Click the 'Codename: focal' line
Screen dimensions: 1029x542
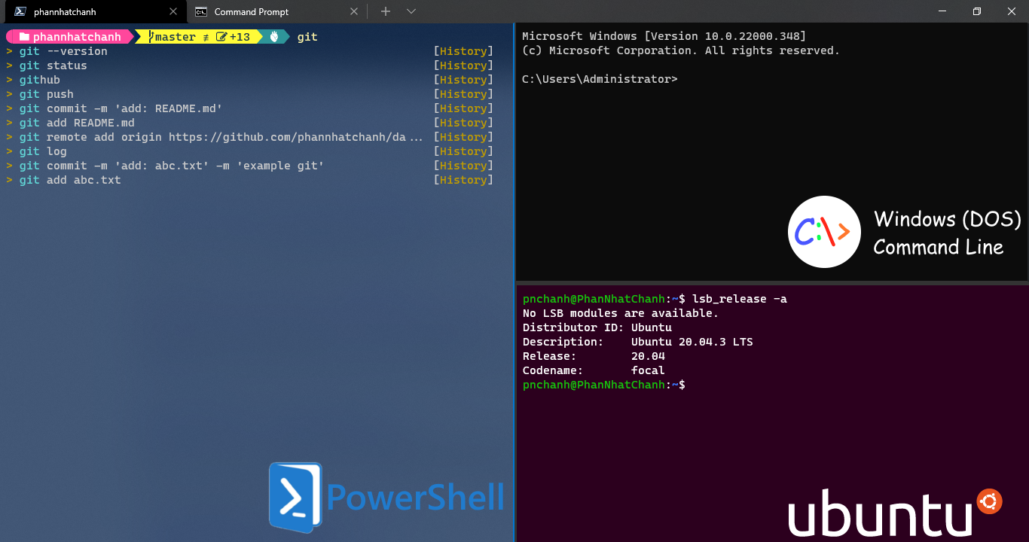[x=594, y=370]
